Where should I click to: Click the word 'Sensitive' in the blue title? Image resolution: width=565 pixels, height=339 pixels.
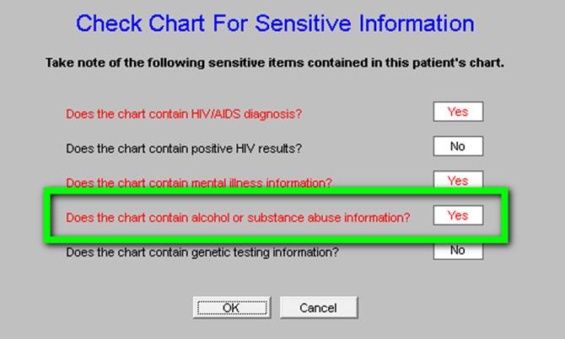pos(303,24)
